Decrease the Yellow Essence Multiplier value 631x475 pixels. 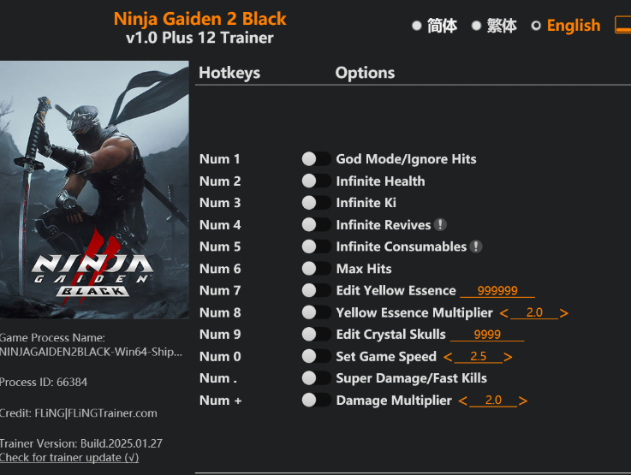click(x=503, y=313)
